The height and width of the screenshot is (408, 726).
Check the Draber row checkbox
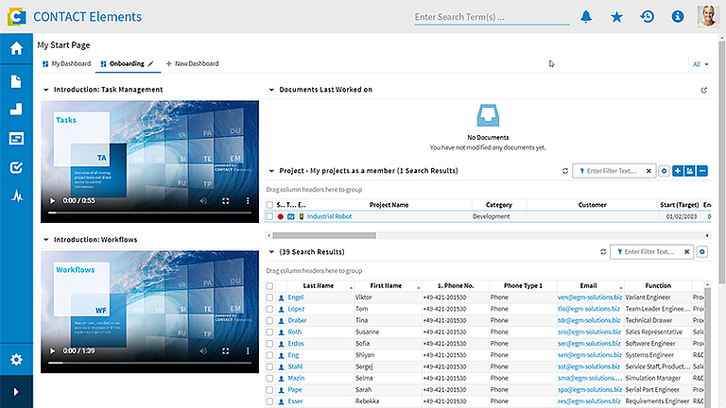(269, 320)
